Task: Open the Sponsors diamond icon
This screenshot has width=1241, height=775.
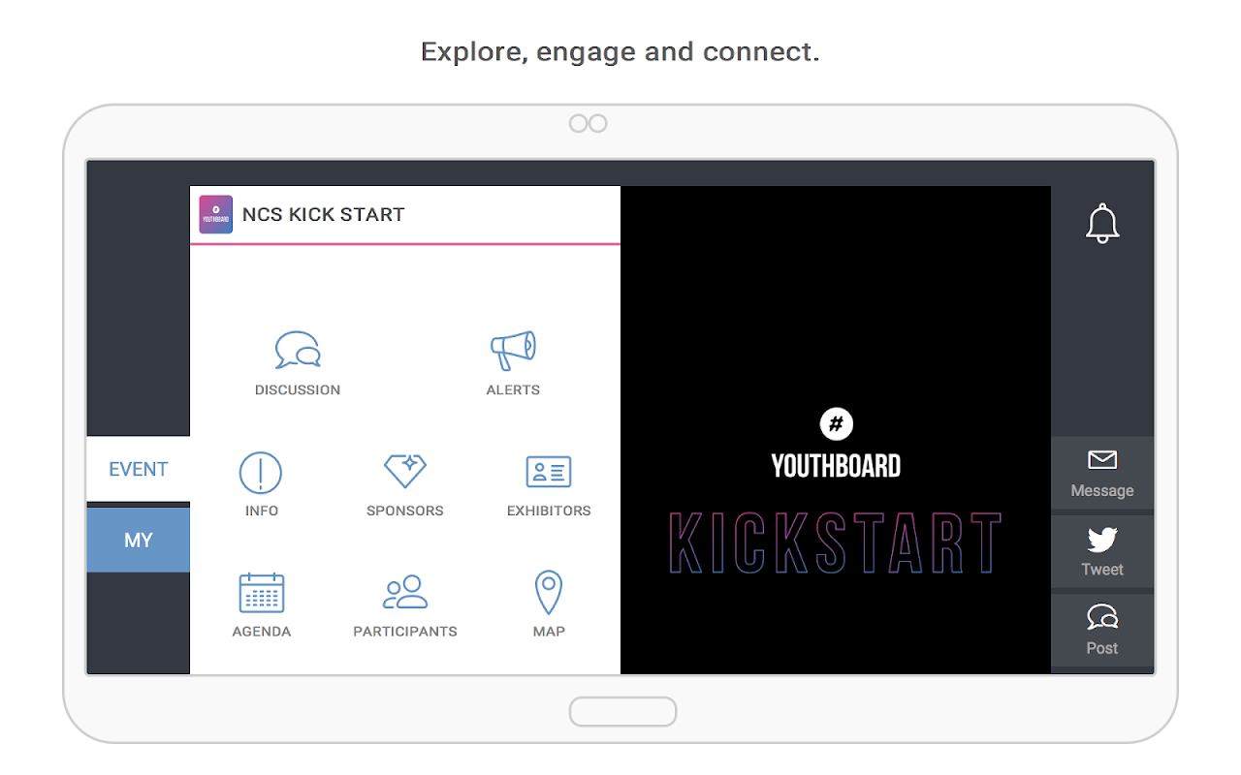Action: point(405,472)
